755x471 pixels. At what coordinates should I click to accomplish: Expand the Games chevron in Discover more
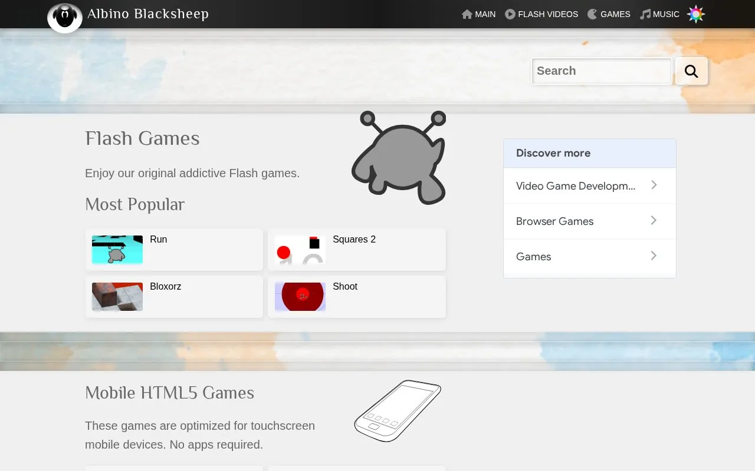coord(654,256)
